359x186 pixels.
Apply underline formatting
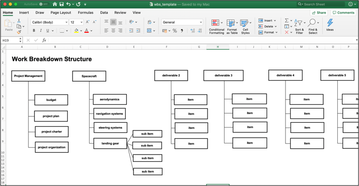point(47,30)
